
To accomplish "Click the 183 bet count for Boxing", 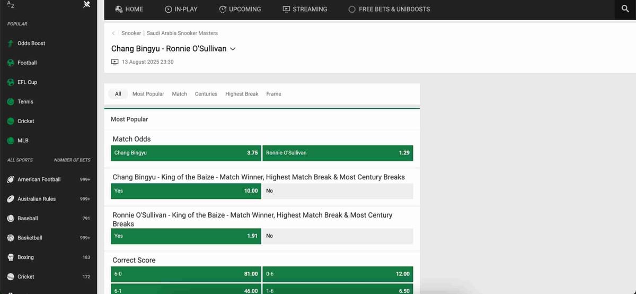I will 86,257.
